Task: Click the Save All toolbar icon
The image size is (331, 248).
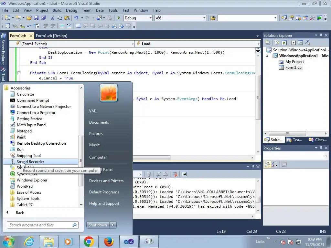Action: [x=44, y=18]
